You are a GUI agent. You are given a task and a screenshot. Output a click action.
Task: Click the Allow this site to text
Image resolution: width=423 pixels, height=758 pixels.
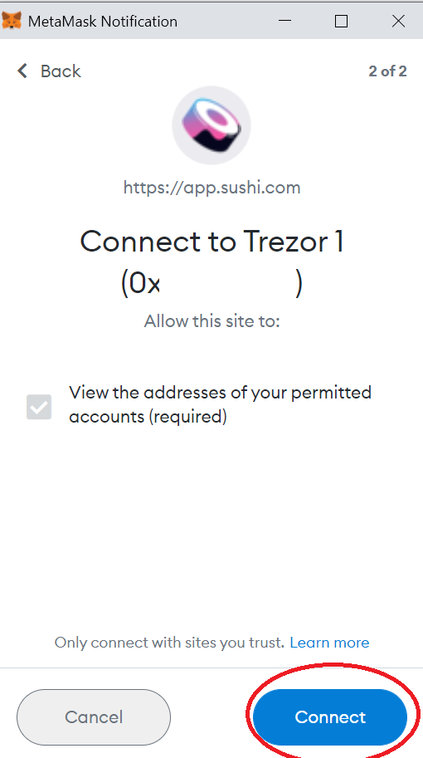click(x=212, y=321)
